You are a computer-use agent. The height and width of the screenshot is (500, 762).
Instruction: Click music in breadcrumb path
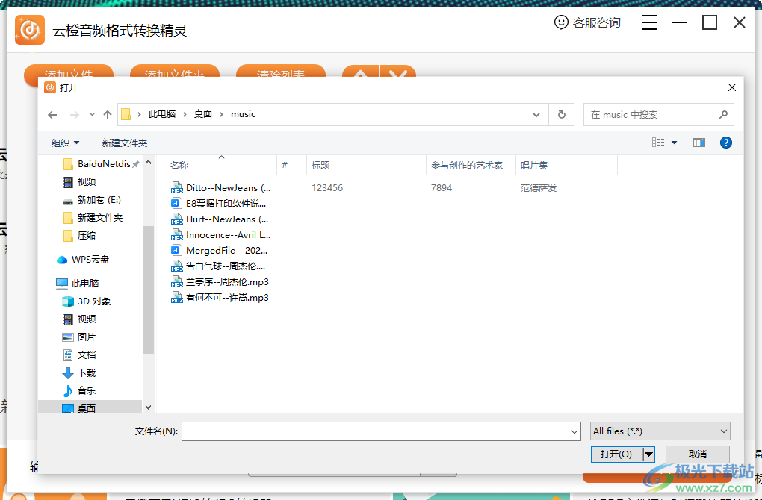243,114
